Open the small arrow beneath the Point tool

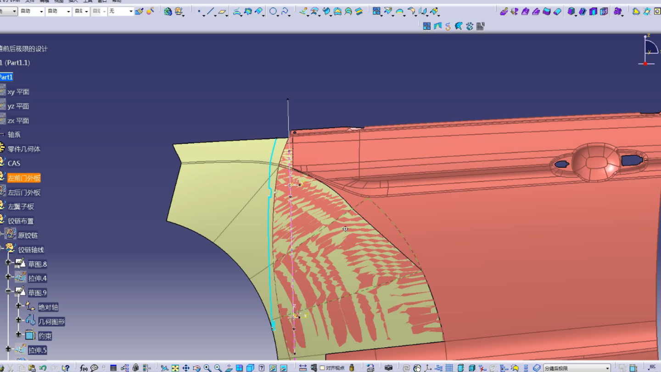(x=203, y=16)
